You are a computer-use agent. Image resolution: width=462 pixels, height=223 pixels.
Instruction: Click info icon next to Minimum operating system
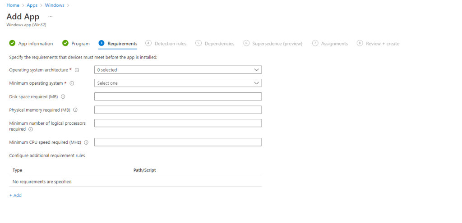[x=72, y=83]
